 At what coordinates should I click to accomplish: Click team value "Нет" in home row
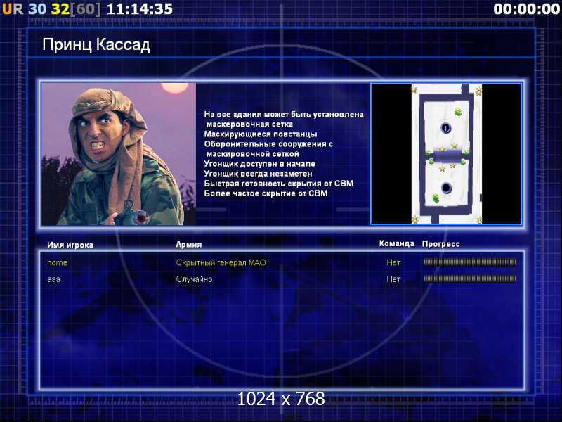coord(393,262)
